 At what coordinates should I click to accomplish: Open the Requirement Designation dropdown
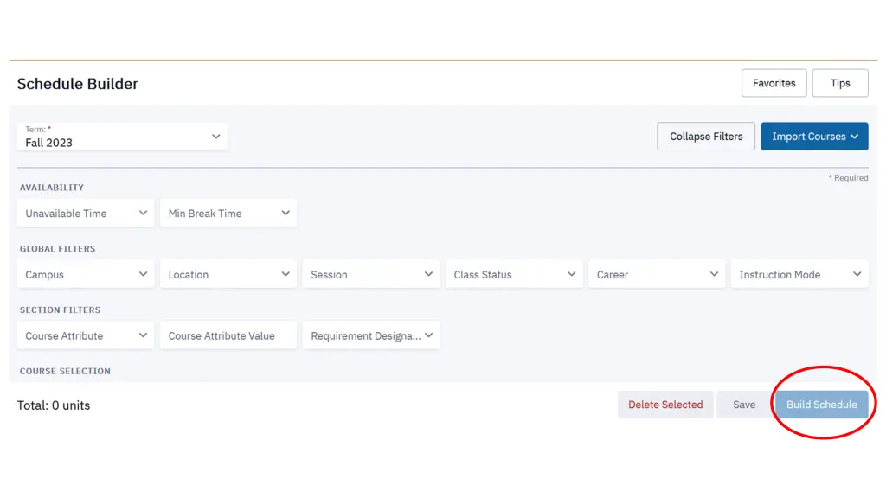[371, 335]
